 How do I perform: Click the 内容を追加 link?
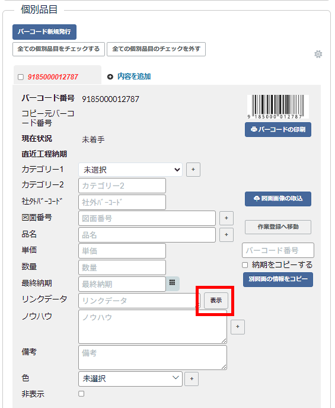point(134,76)
